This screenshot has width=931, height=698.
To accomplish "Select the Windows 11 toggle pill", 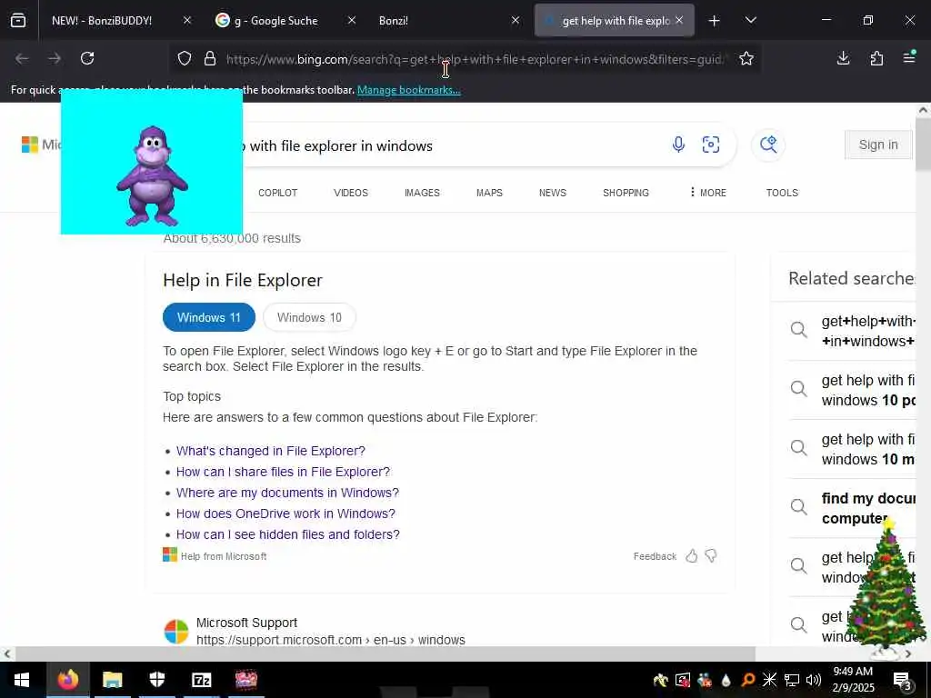I will 209,317.
